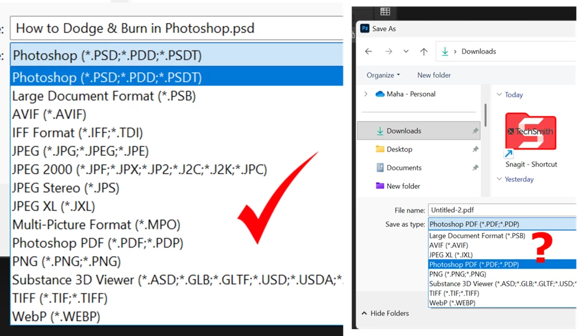Select Substance 3D Viewer in left list
Screen dimensions: 588x336
pyautogui.click(x=176, y=280)
